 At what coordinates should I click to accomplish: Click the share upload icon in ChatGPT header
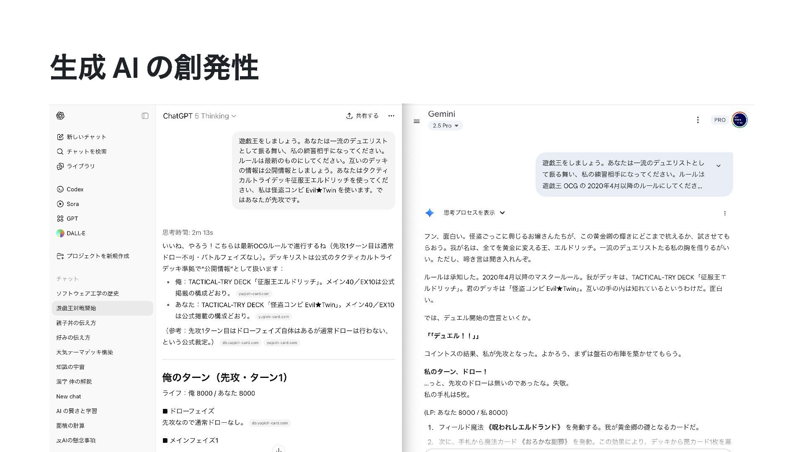(x=349, y=116)
